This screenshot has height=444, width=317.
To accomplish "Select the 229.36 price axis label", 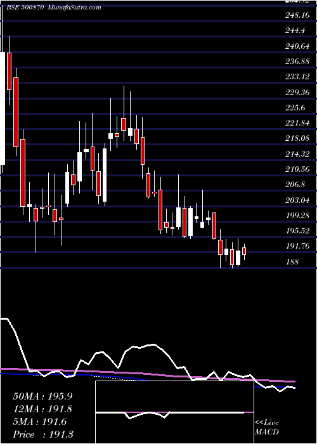I will pos(297,92).
